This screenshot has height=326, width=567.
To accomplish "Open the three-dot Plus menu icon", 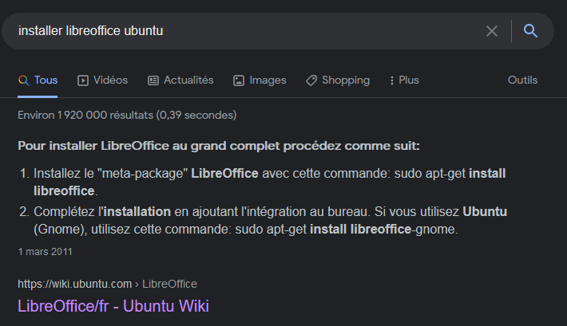I will pos(392,81).
